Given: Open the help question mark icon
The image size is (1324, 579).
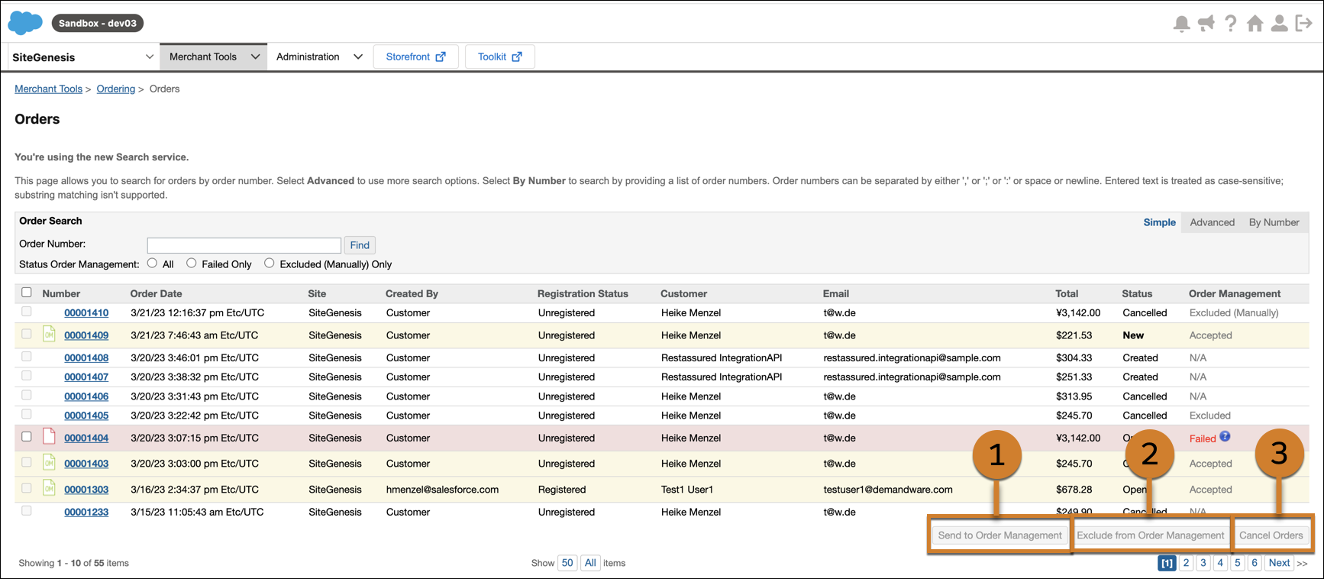Looking at the screenshot, I should click(x=1230, y=24).
